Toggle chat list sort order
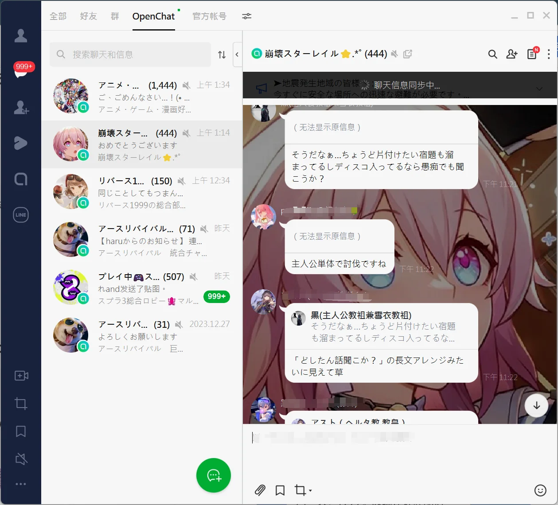 point(222,54)
